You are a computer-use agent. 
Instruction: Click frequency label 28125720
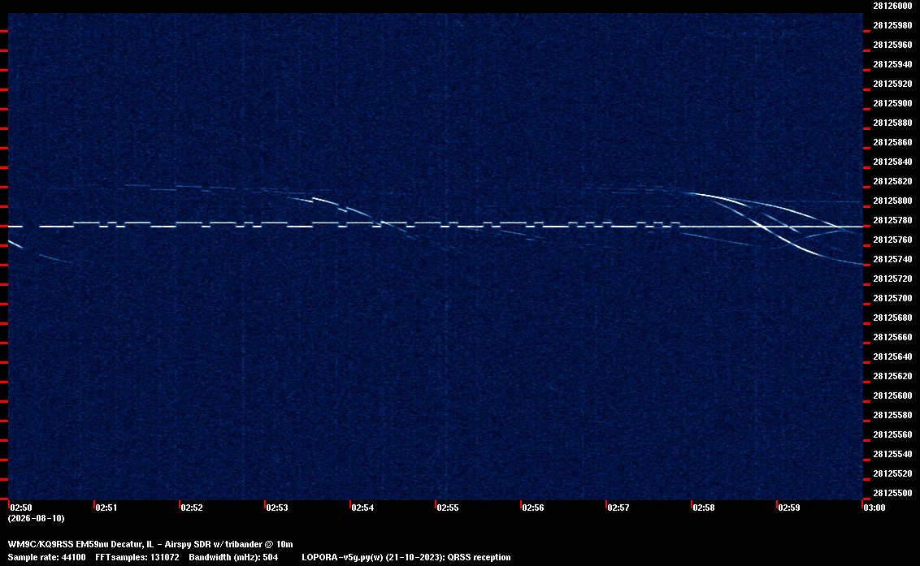pos(892,279)
